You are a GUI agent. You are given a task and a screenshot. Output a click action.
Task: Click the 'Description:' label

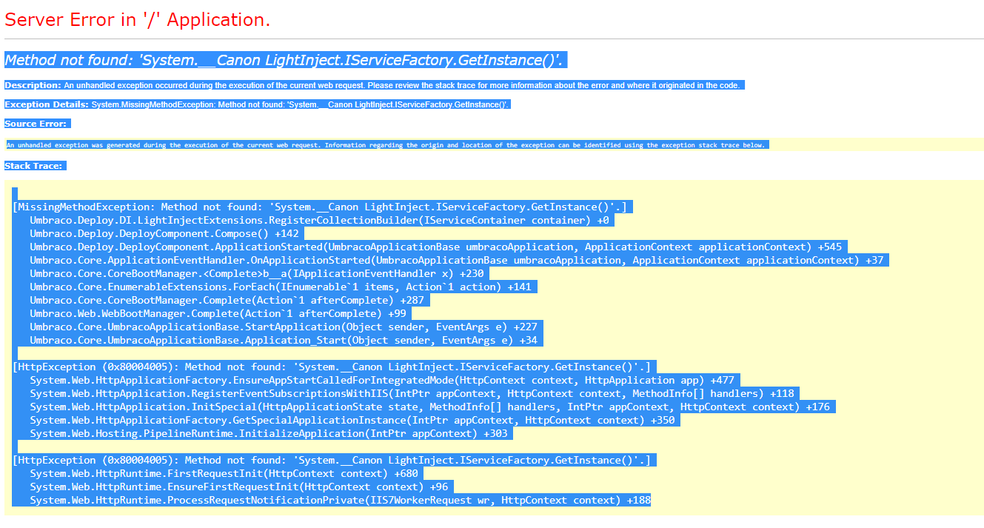(x=33, y=85)
